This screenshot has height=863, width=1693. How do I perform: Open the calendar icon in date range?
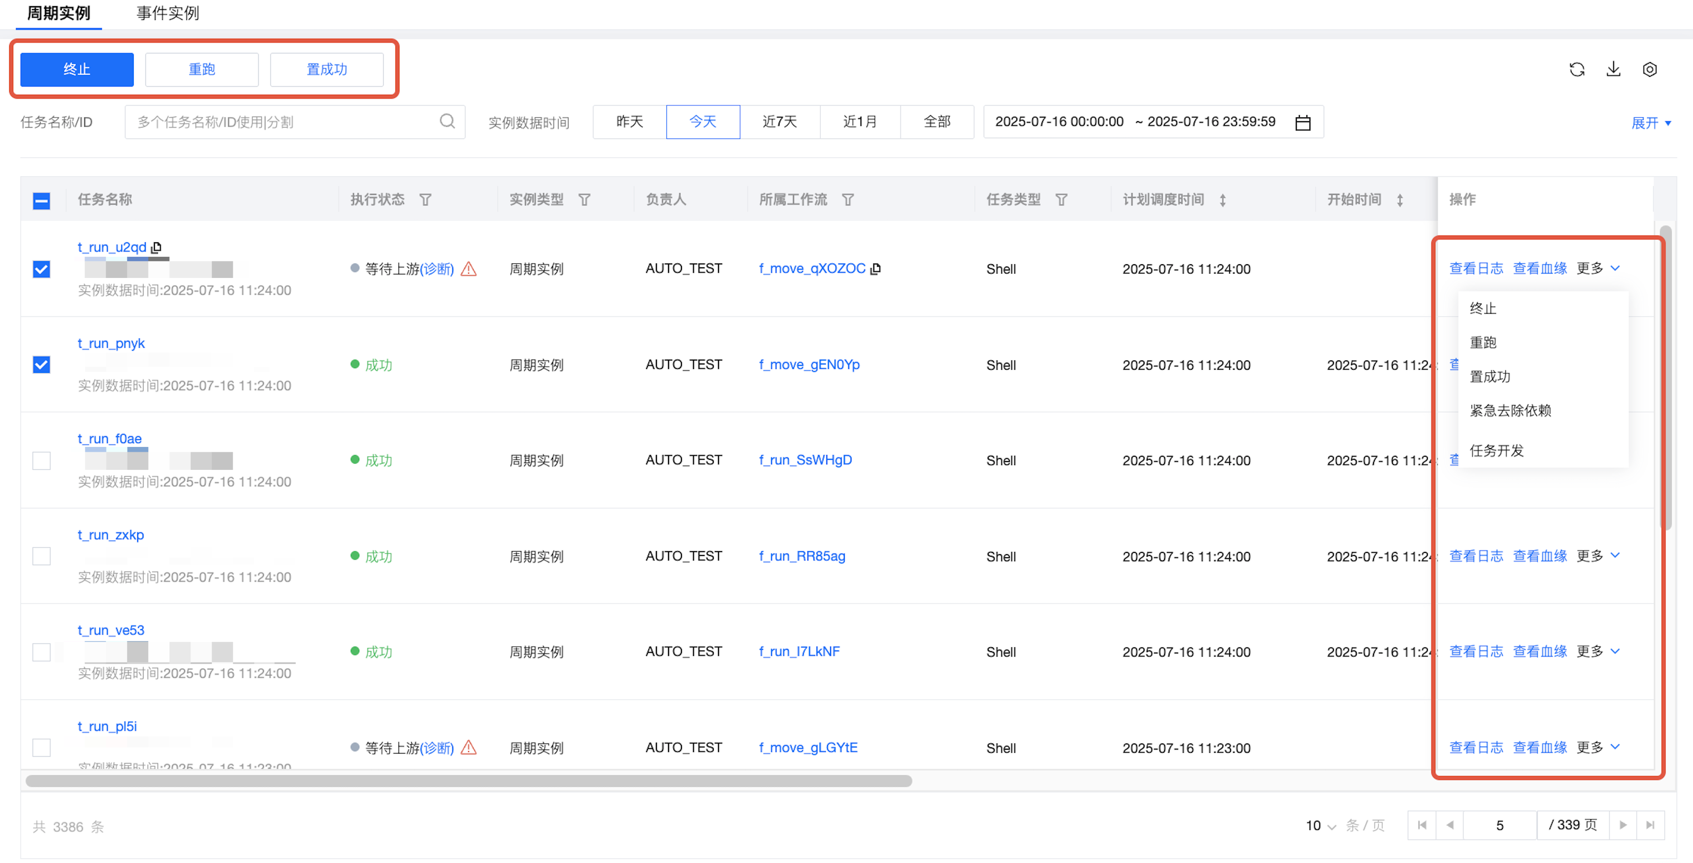click(1302, 122)
